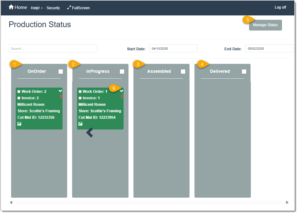Expand the Help! dropdown menu
298x214 pixels.
coord(37,8)
